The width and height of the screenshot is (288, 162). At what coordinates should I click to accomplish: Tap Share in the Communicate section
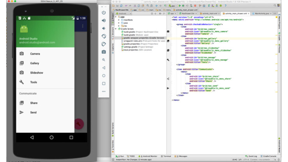(34, 103)
